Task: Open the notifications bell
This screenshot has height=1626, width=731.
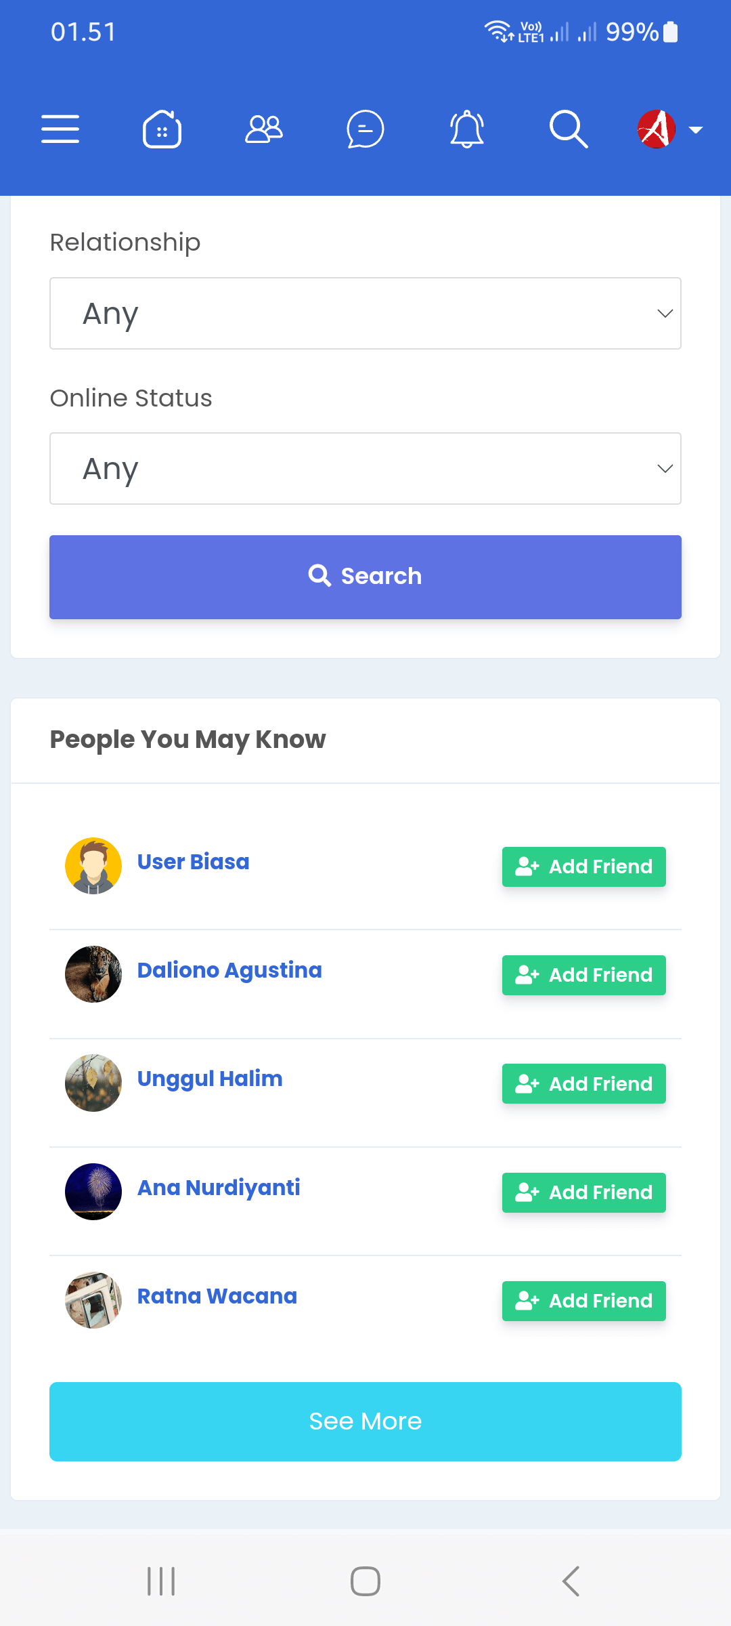Action: [467, 129]
